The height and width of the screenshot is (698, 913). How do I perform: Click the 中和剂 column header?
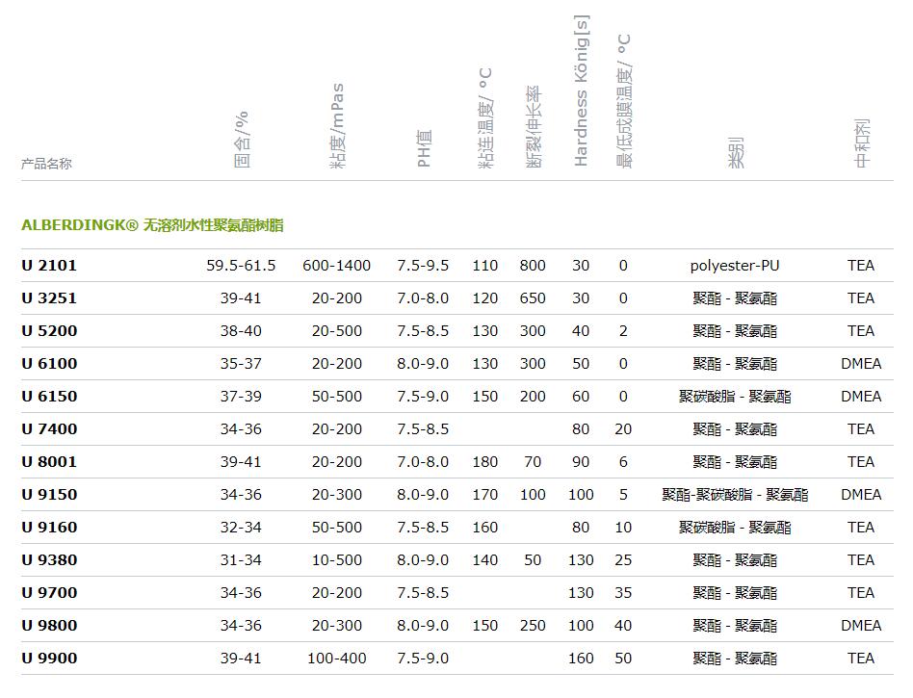862,144
